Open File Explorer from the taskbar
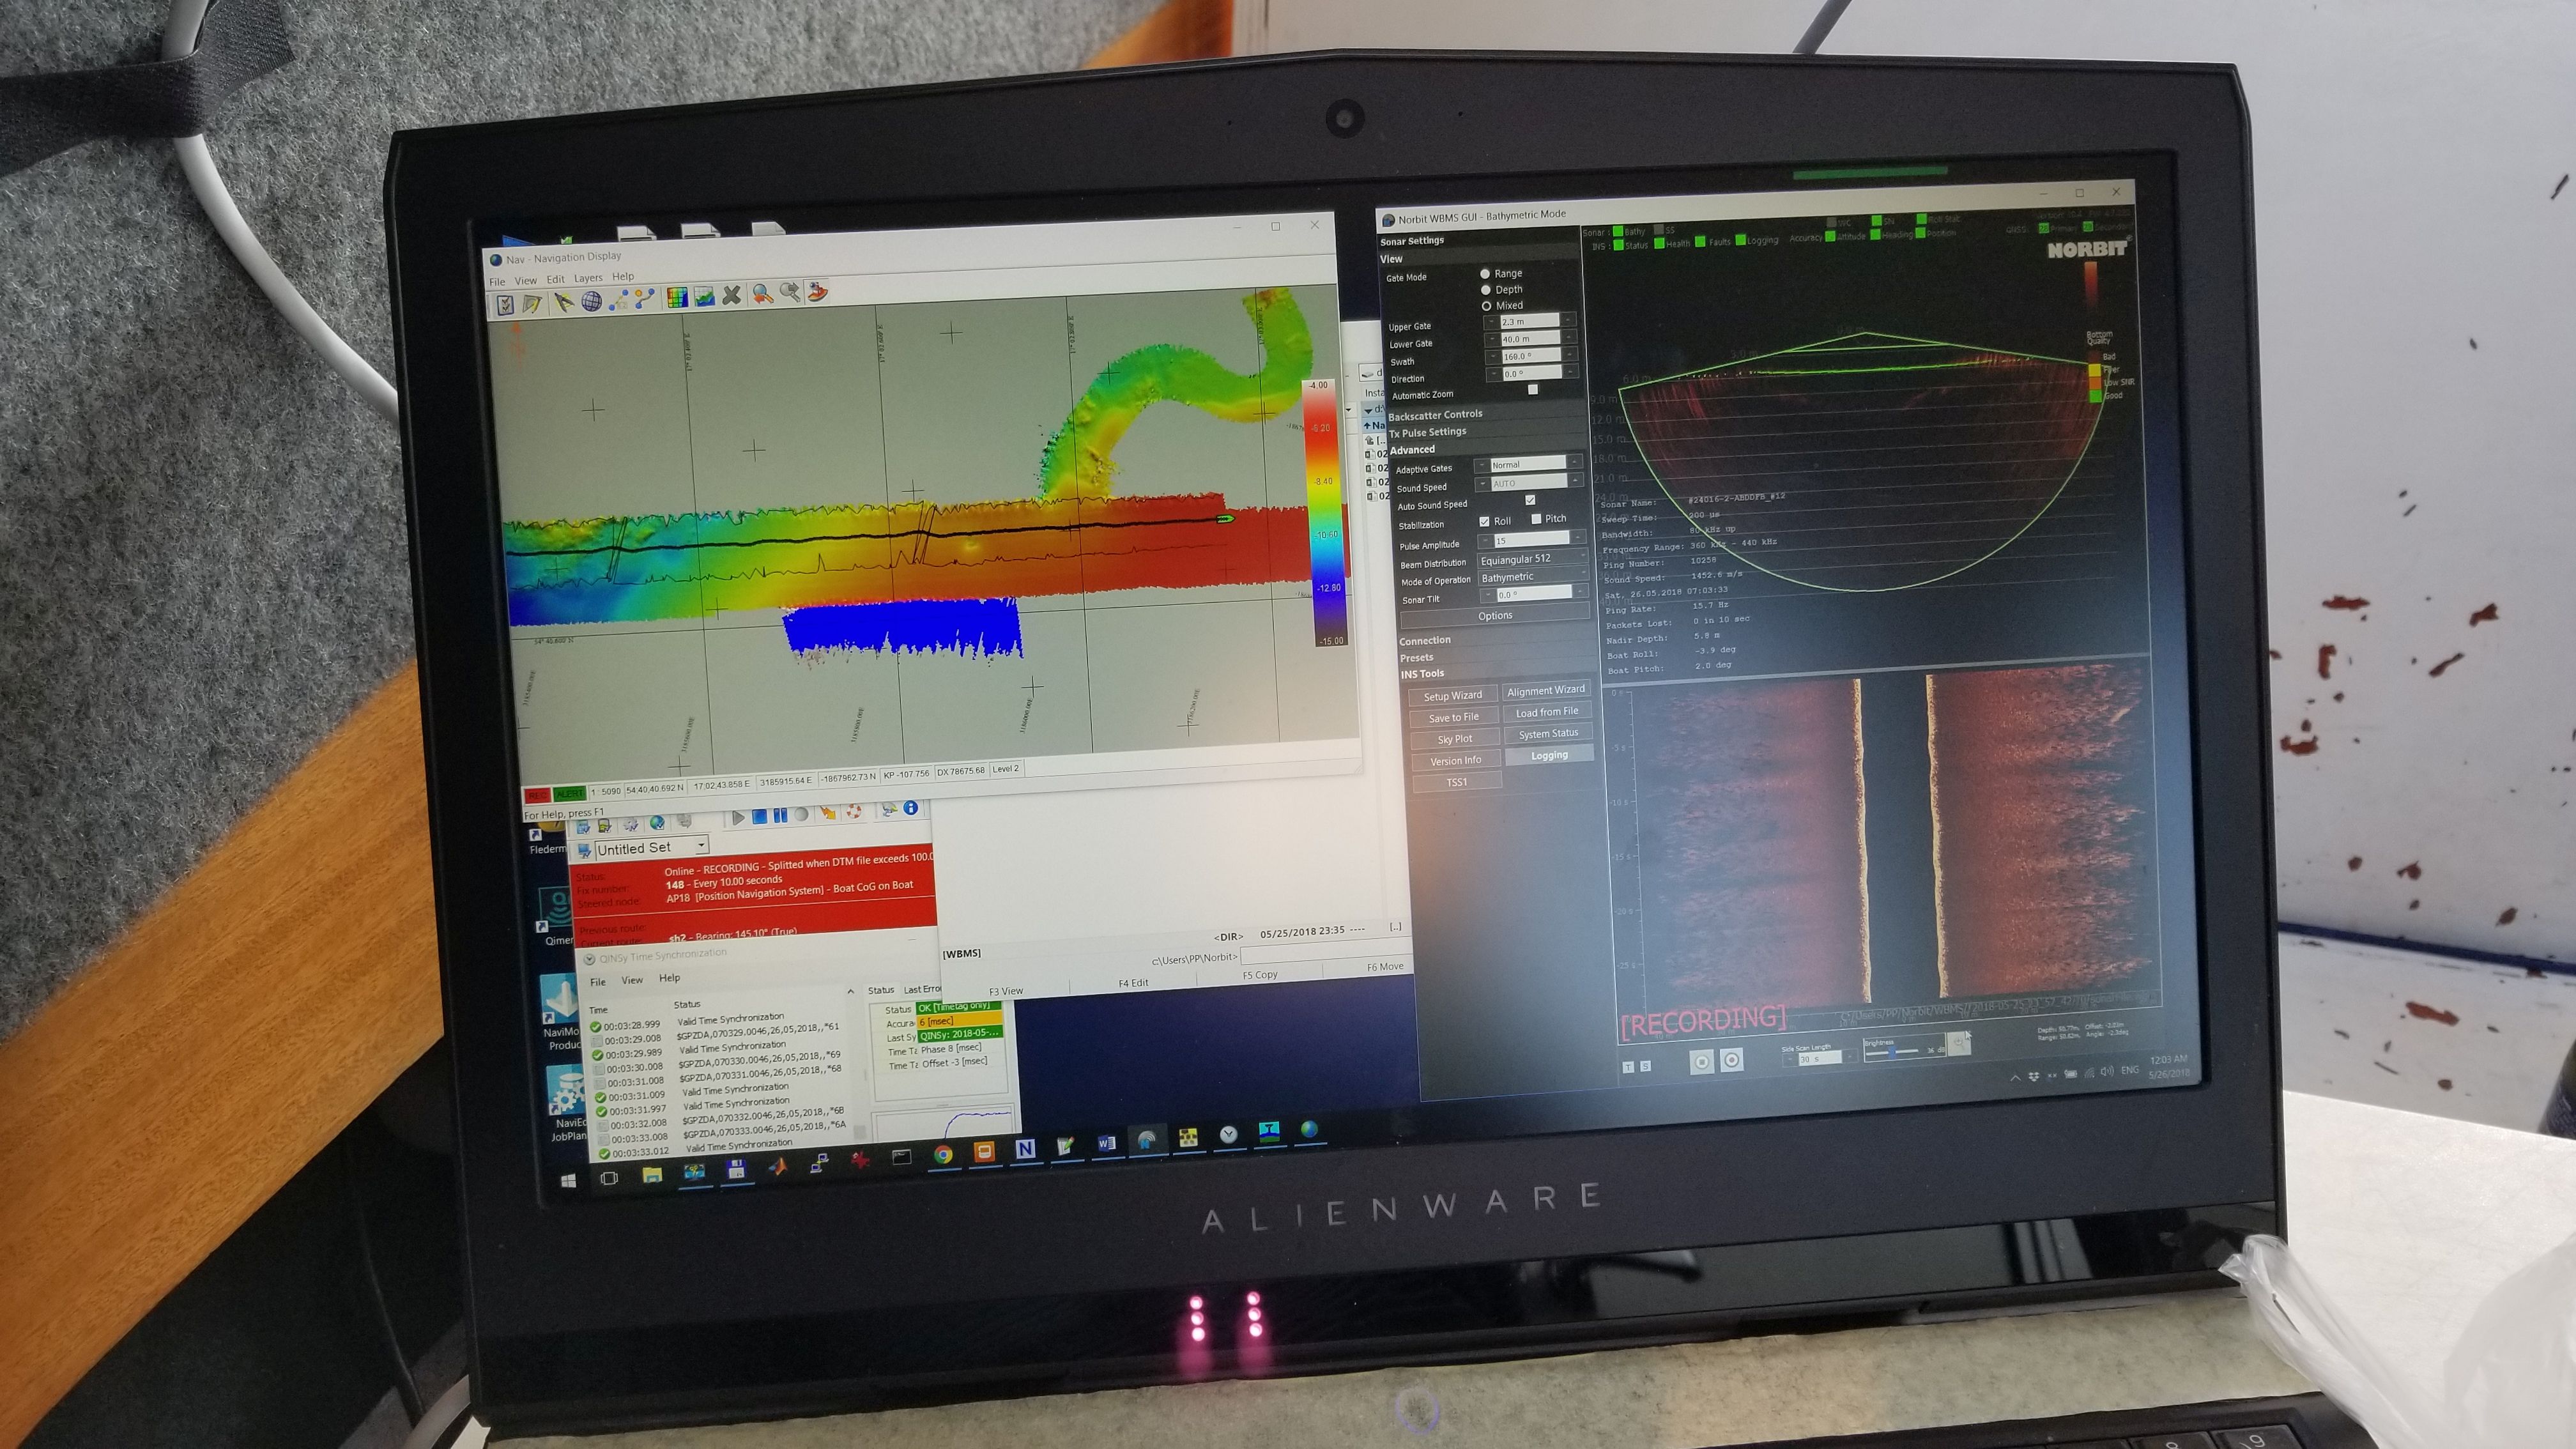Viewport: 2576px width, 1449px height. pyautogui.click(x=652, y=1174)
